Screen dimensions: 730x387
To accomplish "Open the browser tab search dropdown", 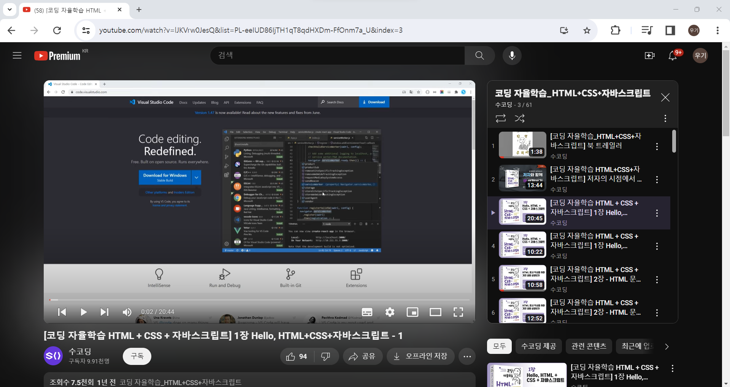I will pos(10,10).
